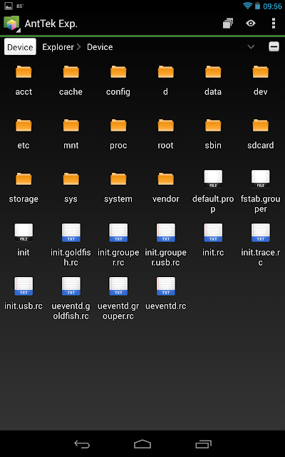Toggle hidden files with the eye icon
Image resolution: width=285 pixels, height=457 pixels.
251,24
